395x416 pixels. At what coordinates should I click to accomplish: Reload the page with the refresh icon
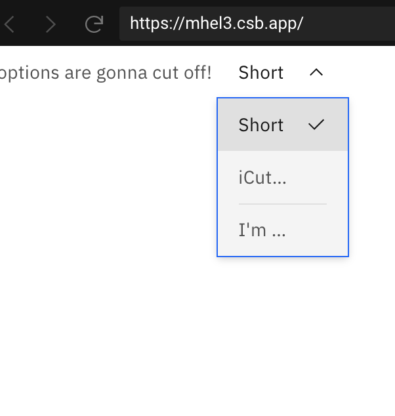[x=94, y=25]
